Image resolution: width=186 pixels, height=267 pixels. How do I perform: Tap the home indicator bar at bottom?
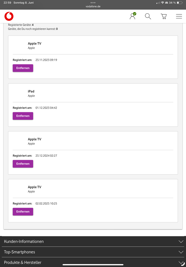[x=93, y=265]
